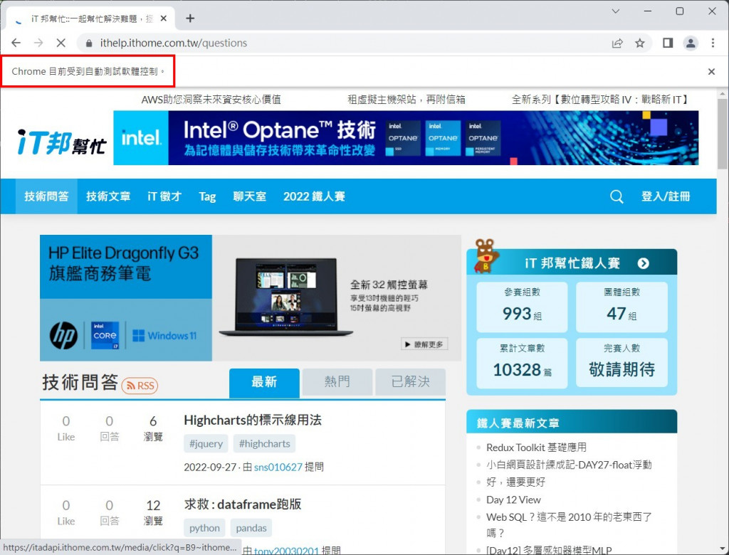Click the page vertical scrollbar thumb
Image resolution: width=729 pixels, height=555 pixels.
point(723,134)
